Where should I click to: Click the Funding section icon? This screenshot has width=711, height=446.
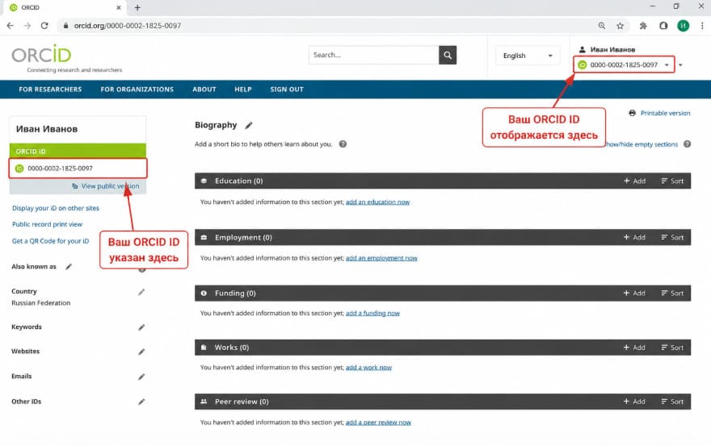(204, 293)
